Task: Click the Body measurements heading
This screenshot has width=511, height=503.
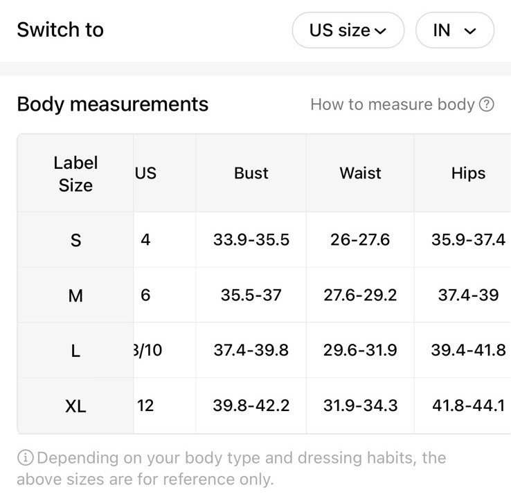Action: pos(112,104)
